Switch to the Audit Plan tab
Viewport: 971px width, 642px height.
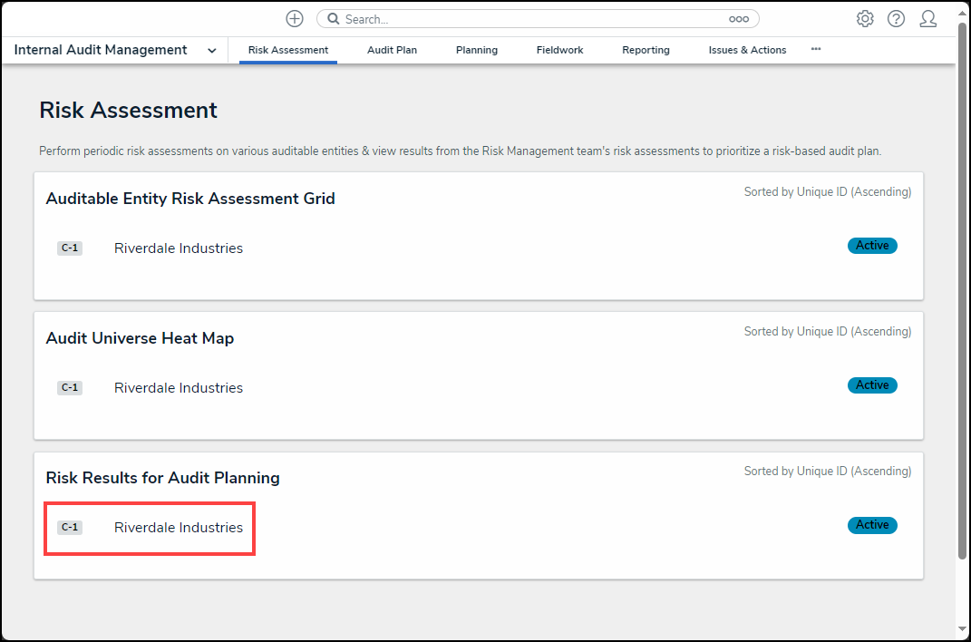[x=392, y=51]
